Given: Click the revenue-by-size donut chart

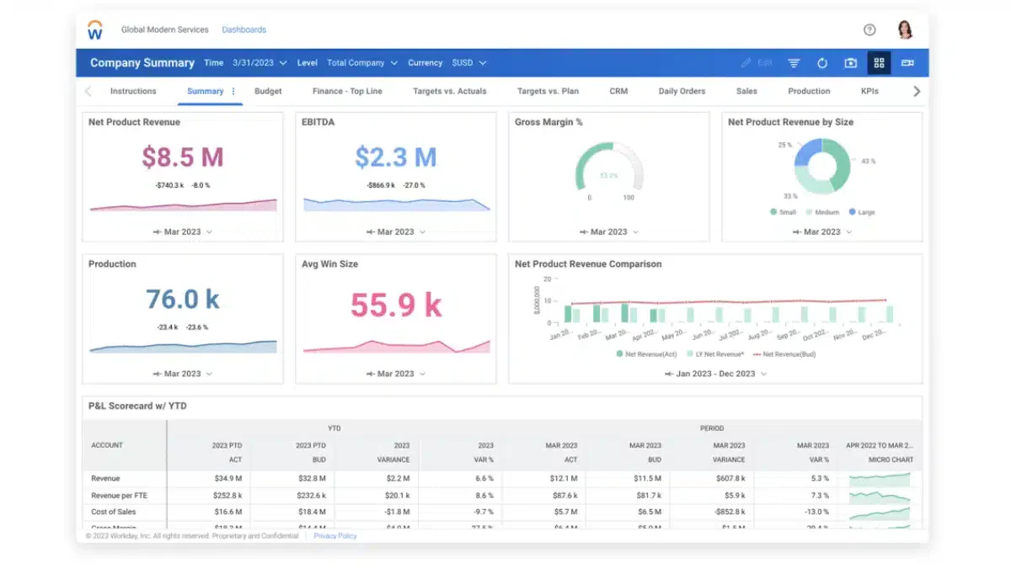Looking at the screenshot, I should (822, 167).
